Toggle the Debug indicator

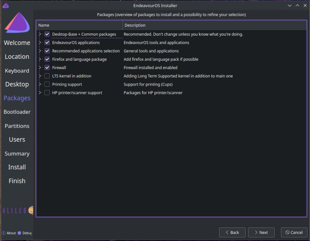click(x=19, y=233)
